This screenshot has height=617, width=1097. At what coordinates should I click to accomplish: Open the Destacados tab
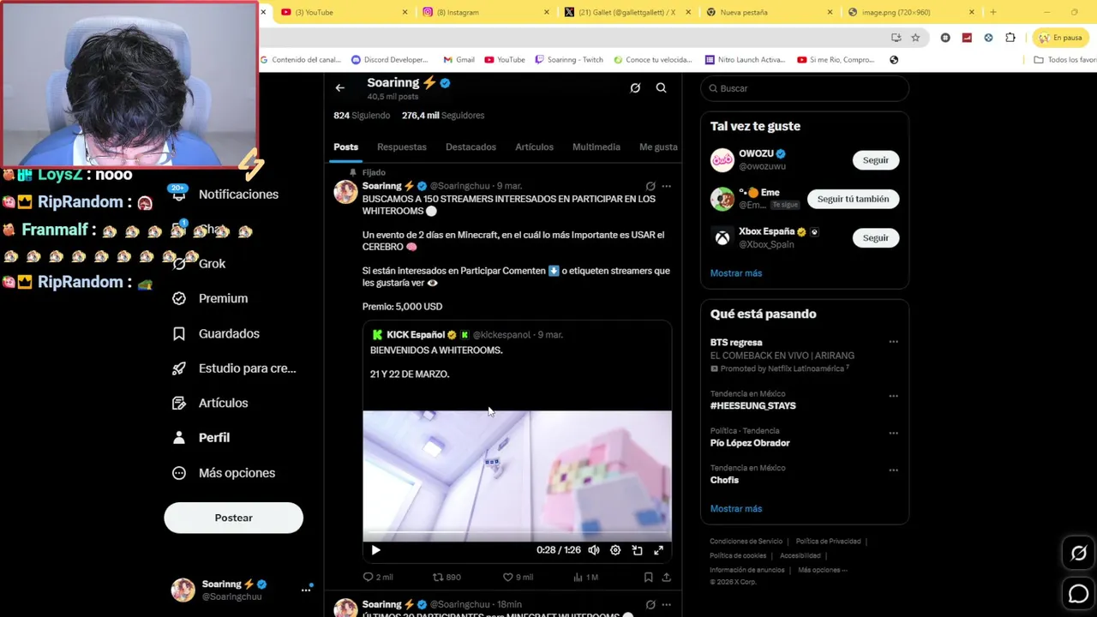(471, 147)
